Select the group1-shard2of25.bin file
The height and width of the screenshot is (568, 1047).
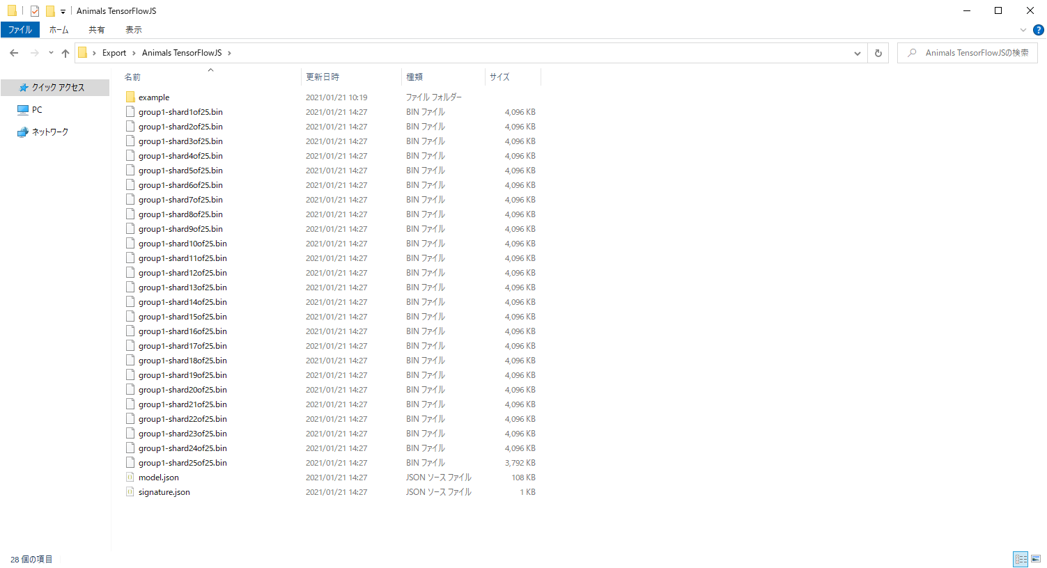[180, 127]
